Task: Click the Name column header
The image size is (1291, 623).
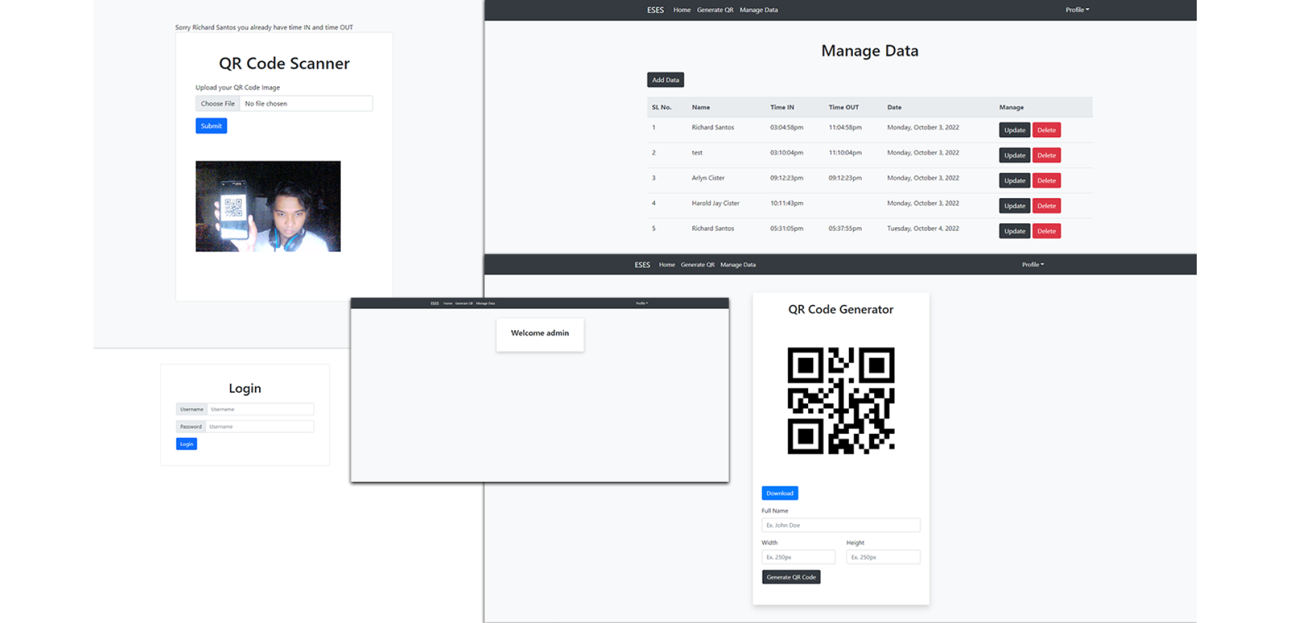Action: point(700,108)
